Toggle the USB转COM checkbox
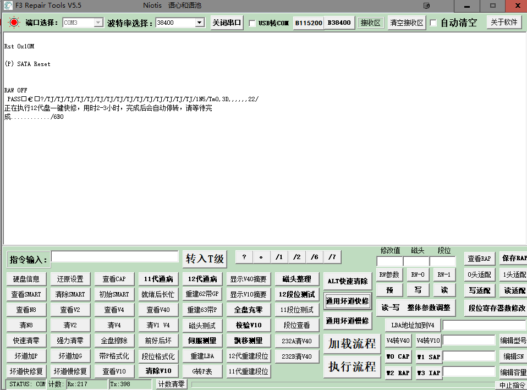Screen dimensions: 527x390 coord(252,23)
